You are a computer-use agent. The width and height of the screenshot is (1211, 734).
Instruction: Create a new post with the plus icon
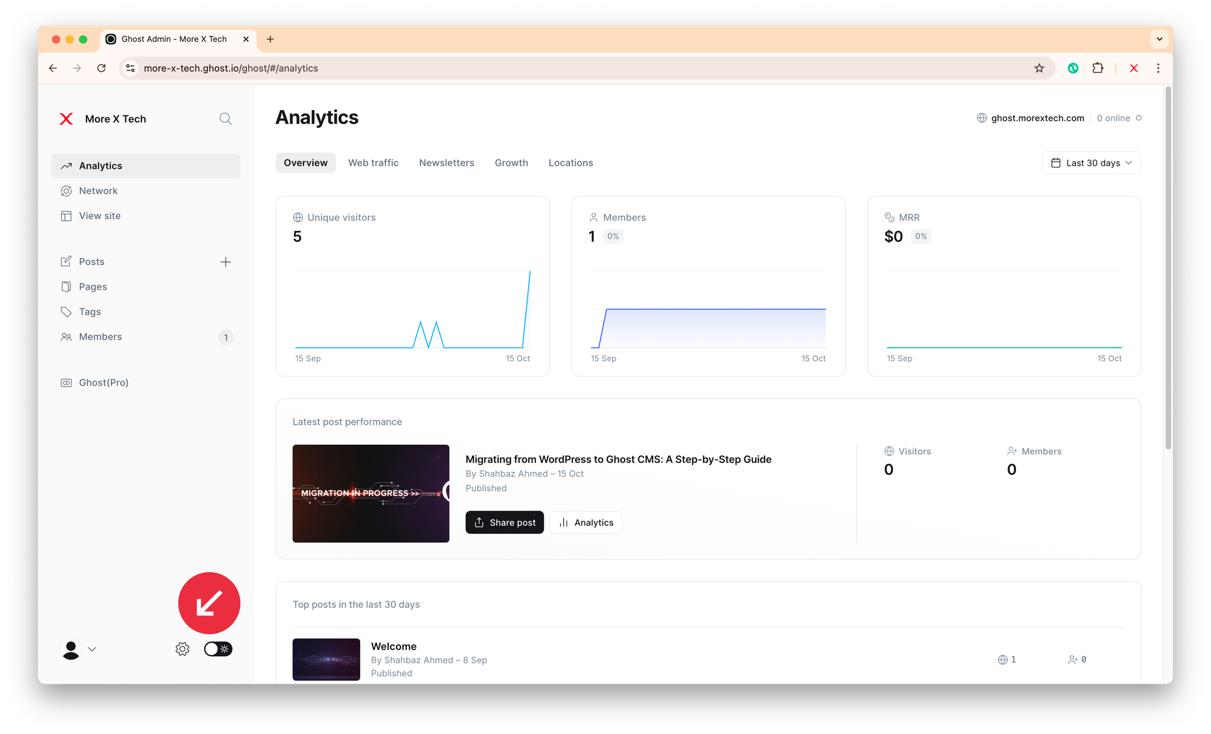[x=225, y=262]
